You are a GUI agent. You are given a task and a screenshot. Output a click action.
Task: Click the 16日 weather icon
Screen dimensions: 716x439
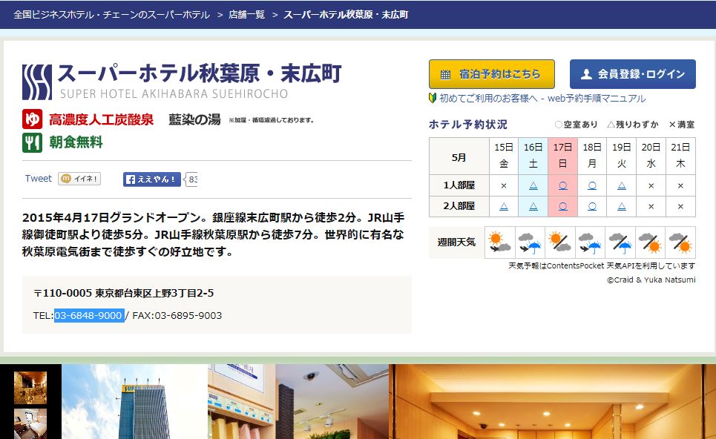530,242
